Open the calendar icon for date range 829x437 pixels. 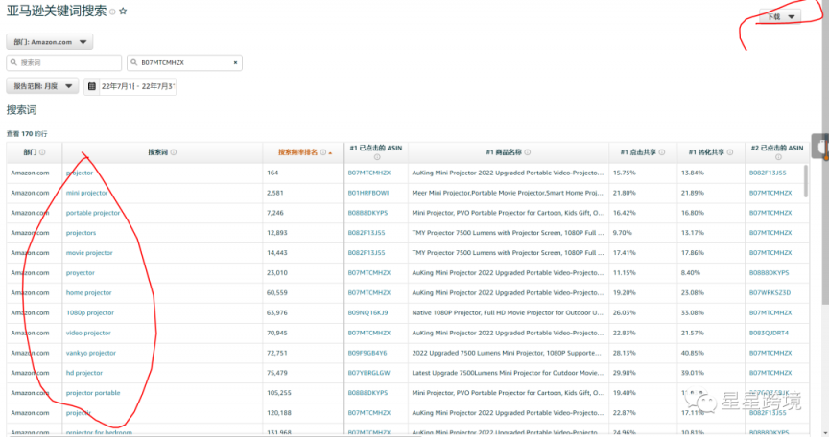[92, 86]
